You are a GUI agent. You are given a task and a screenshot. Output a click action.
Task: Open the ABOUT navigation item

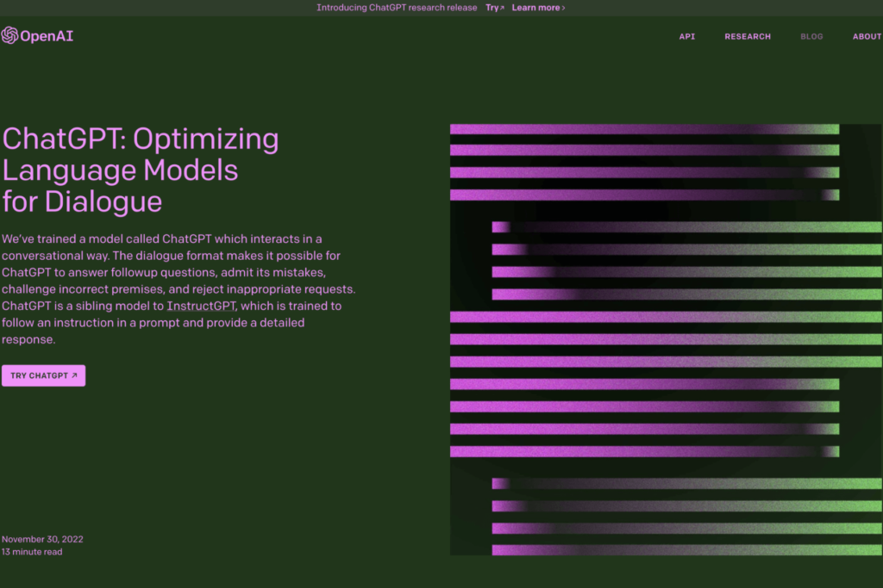coord(867,37)
